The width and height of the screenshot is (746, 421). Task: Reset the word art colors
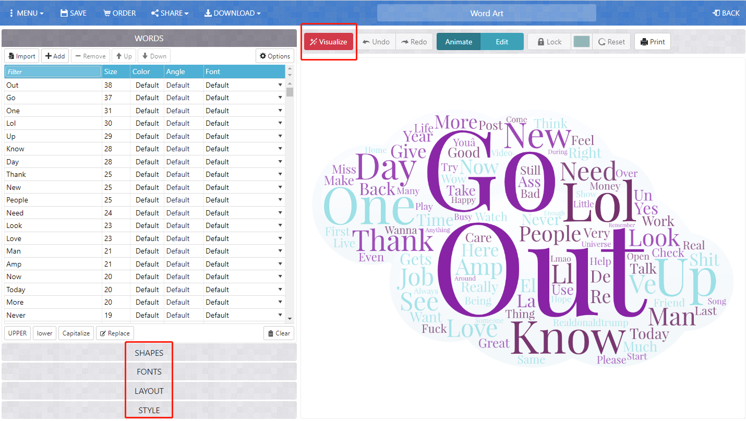(612, 42)
